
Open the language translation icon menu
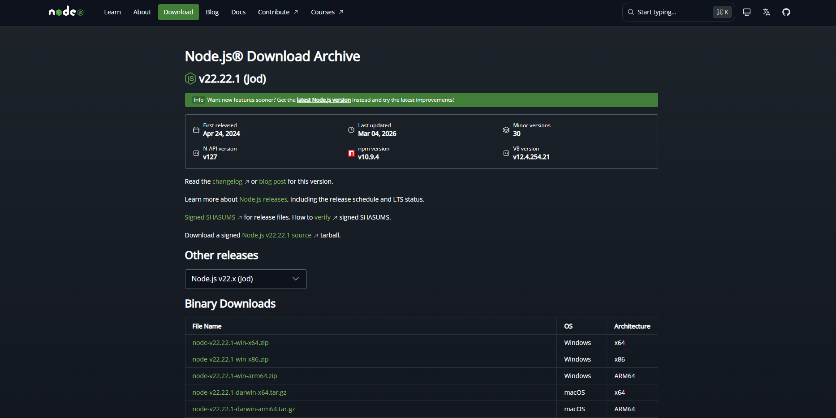tap(766, 12)
